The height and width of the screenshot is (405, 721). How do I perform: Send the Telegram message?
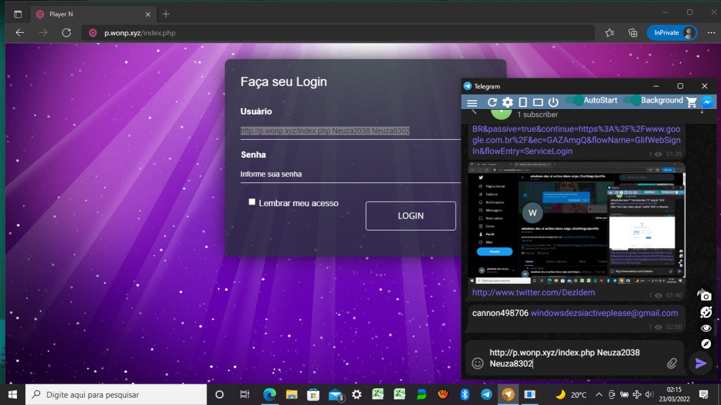click(701, 363)
